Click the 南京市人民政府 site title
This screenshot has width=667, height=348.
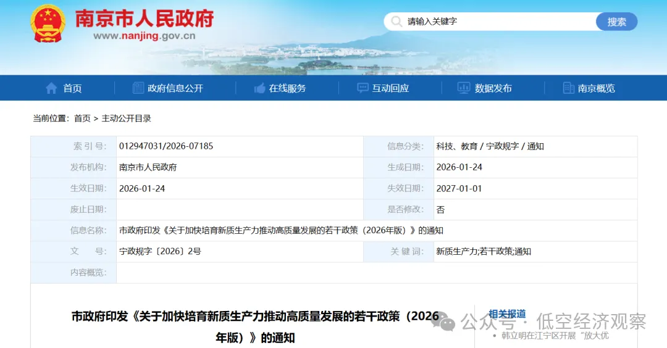click(x=144, y=19)
